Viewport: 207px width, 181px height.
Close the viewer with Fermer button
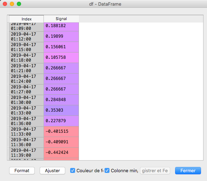point(188,170)
